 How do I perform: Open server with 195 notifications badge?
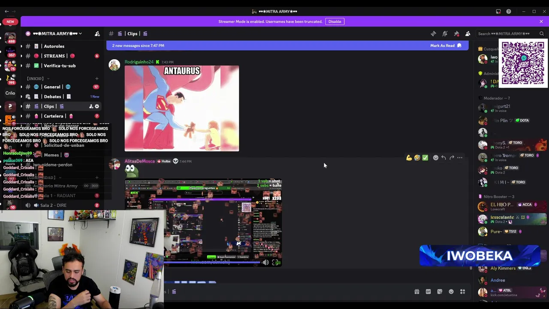tap(10, 79)
